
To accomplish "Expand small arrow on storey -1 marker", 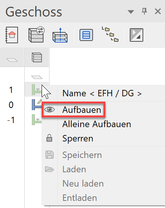I will click(38, 120).
